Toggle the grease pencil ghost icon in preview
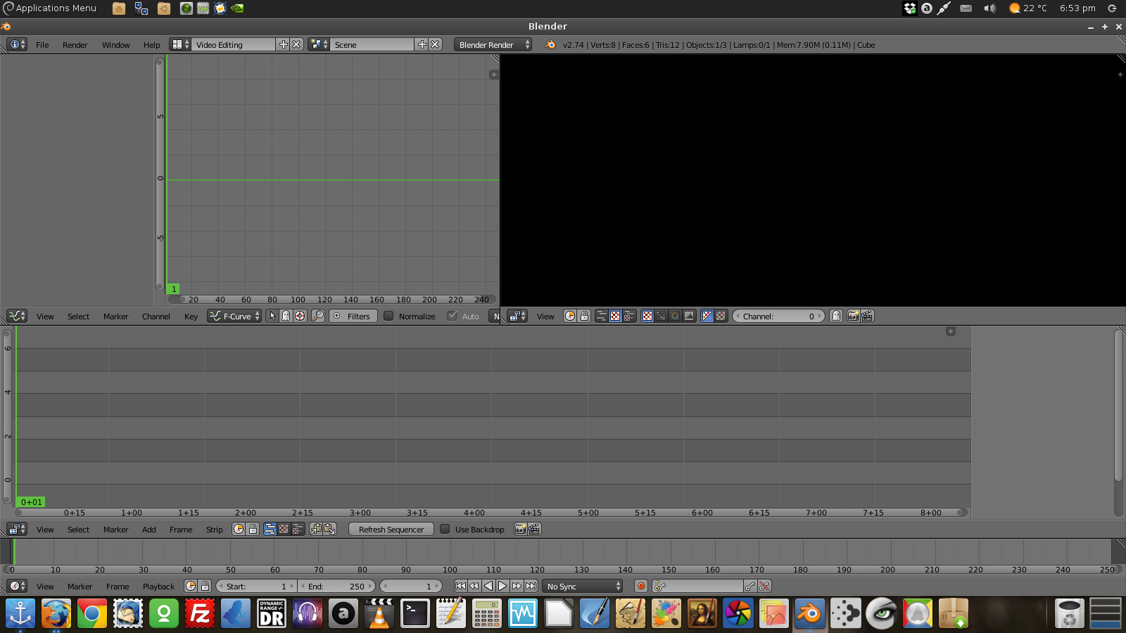1126x633 pixels. tap(835, 316)
